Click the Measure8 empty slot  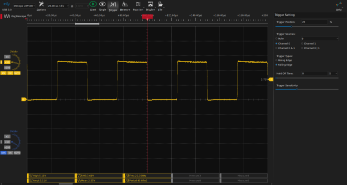(x=195, y=180)
